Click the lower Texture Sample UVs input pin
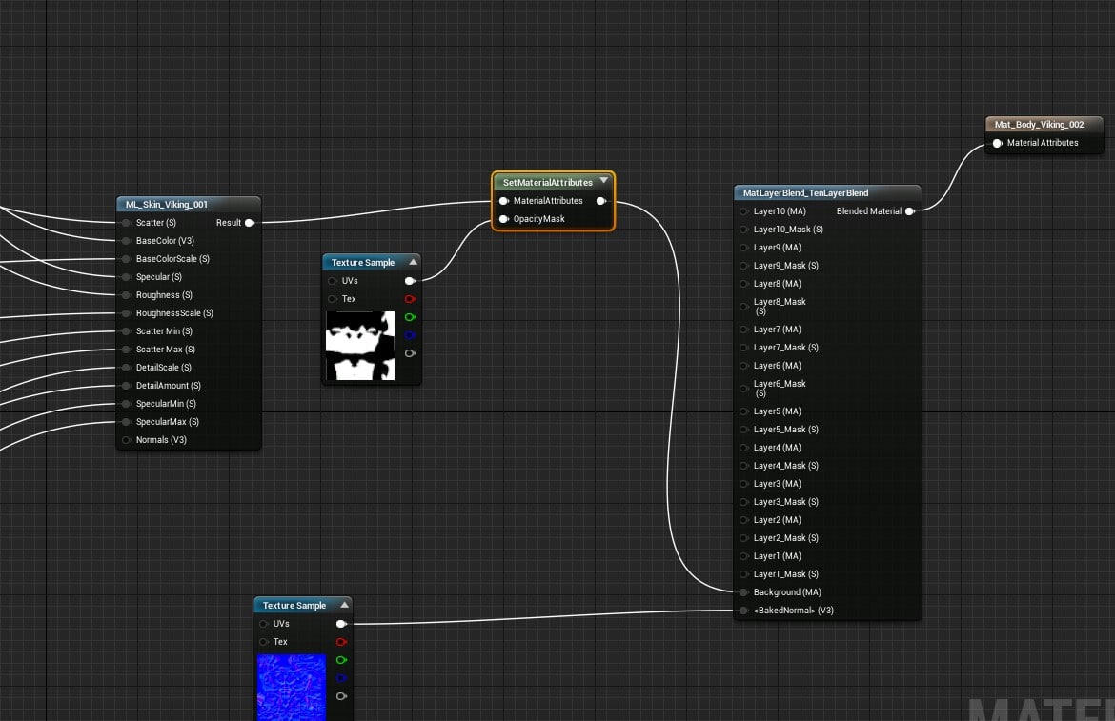Image resolution: width=1115 pixels, height=721 pixels. point(264,624)
